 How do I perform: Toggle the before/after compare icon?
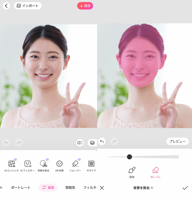[x=80, y=143]
